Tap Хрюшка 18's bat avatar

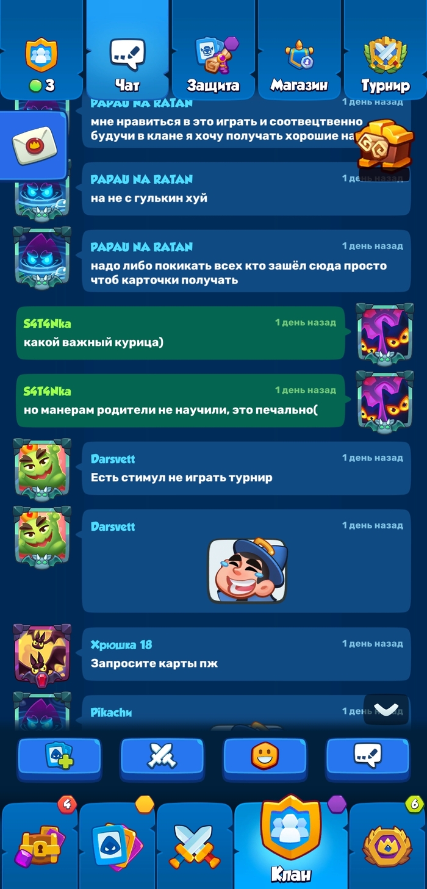tap(42, 654)
